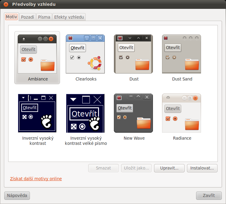Select the Dust Sand theme preview
The width and height of the screenshot is (226, 204).
182,54
